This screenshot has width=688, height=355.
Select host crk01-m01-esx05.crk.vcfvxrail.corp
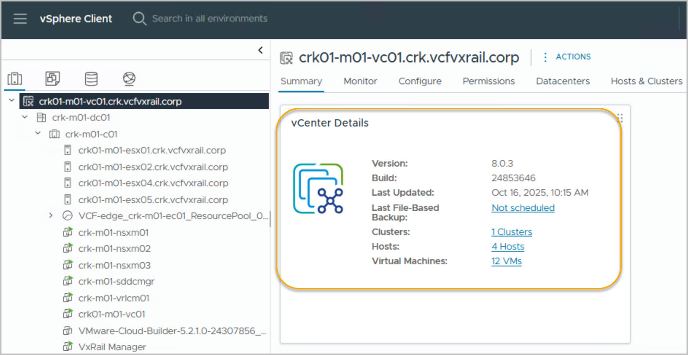pos(153,200)
